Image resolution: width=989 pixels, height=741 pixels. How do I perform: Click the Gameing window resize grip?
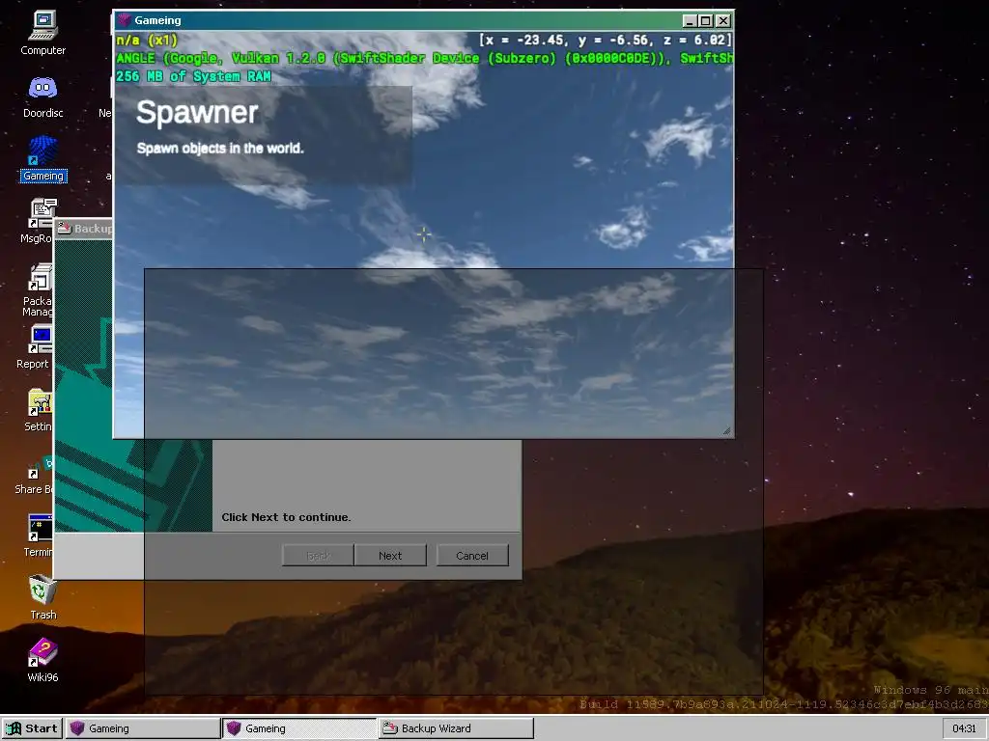(x=726, y=431)
